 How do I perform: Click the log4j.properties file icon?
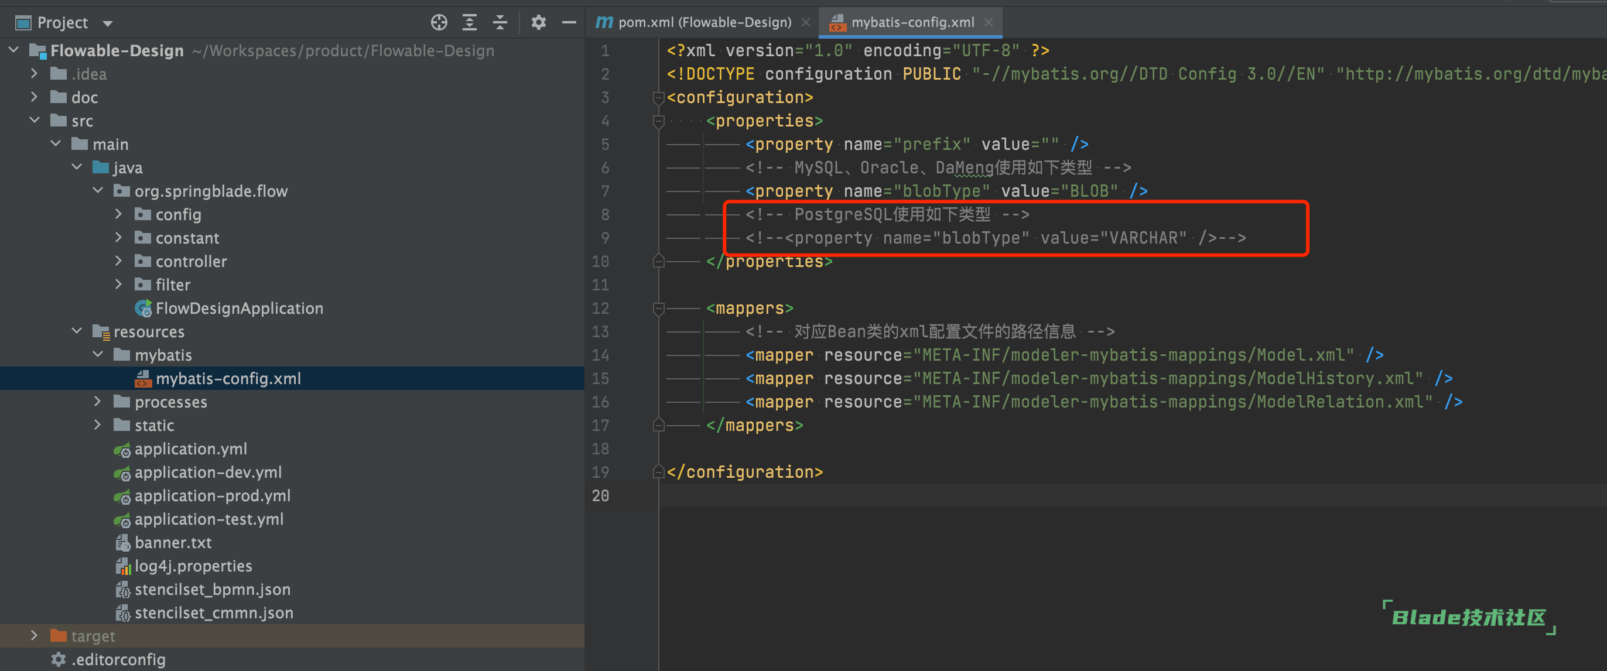tap(122, 566)
